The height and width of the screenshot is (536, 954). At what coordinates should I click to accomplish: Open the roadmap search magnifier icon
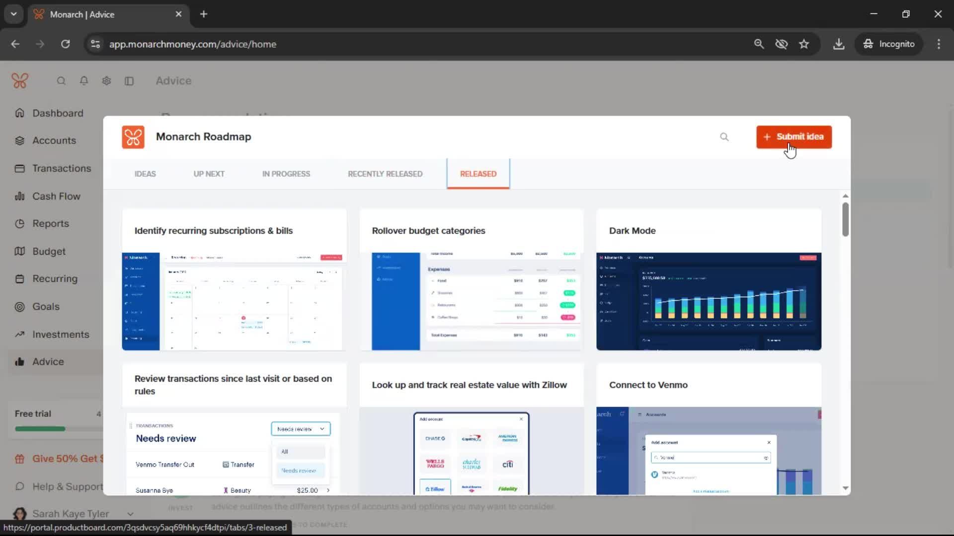click(x=724, y=137)
